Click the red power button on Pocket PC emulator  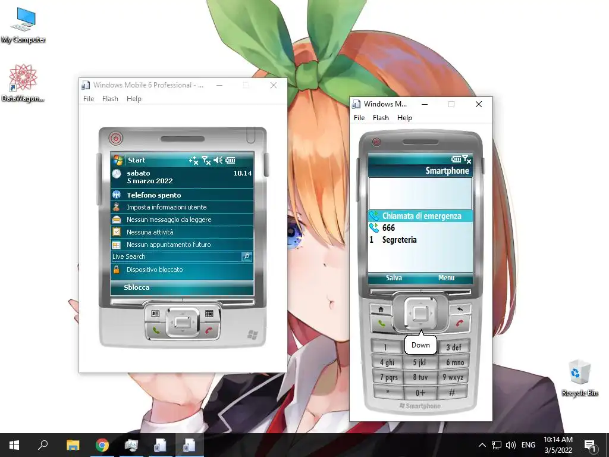(116, 138)
